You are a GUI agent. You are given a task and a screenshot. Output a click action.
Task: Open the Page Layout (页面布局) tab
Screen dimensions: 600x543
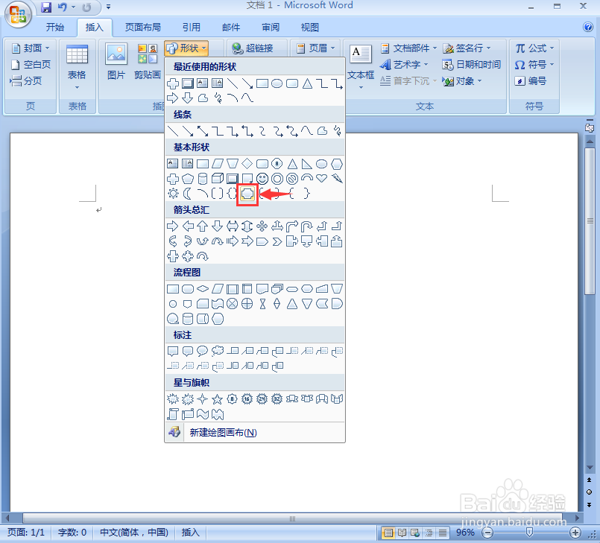[142, 27]
